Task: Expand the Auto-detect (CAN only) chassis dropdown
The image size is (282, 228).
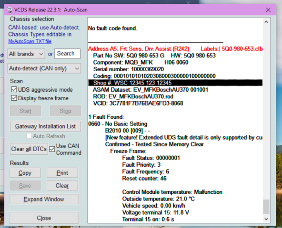Action: [x=44, y=68]
